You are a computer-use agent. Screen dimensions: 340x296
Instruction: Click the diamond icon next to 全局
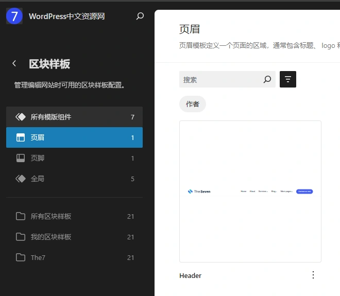click(x=21, y=179)
